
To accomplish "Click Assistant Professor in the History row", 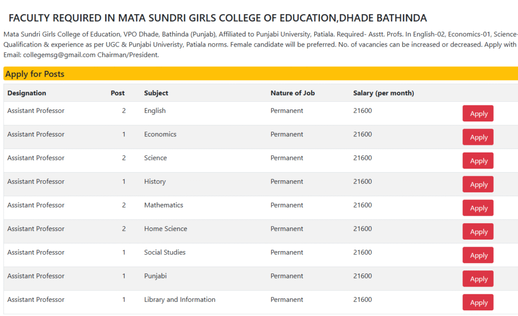I will (x=36, y=181).
